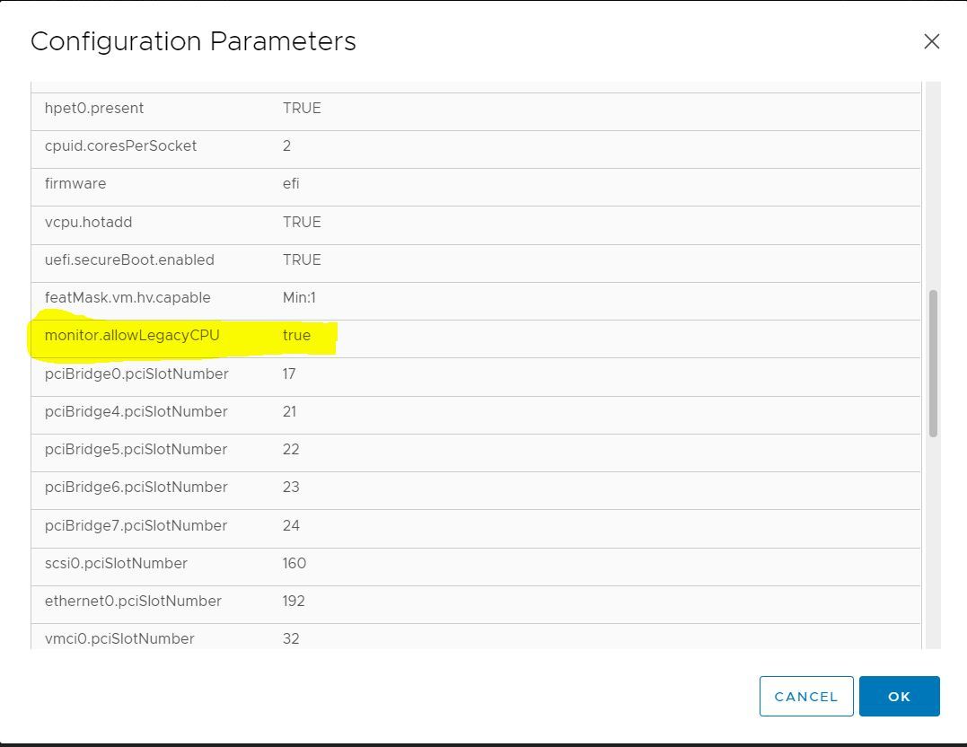Click the pciBridge7.pciSlotNumber value 24

[291, 526]
